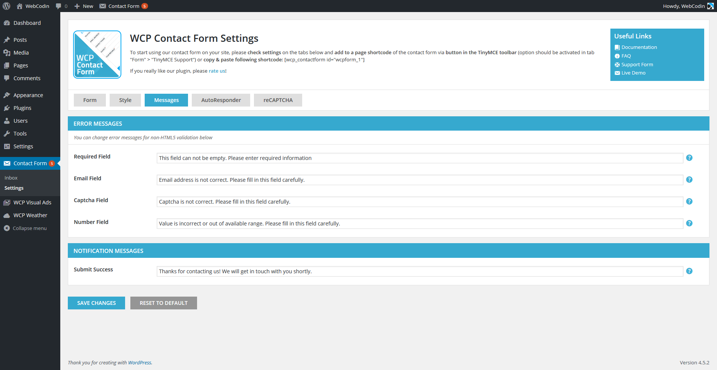Show help for Captcha Field message
Viewport: 717px width, 370px height.
pyautogui.click(x=689, y=201)
